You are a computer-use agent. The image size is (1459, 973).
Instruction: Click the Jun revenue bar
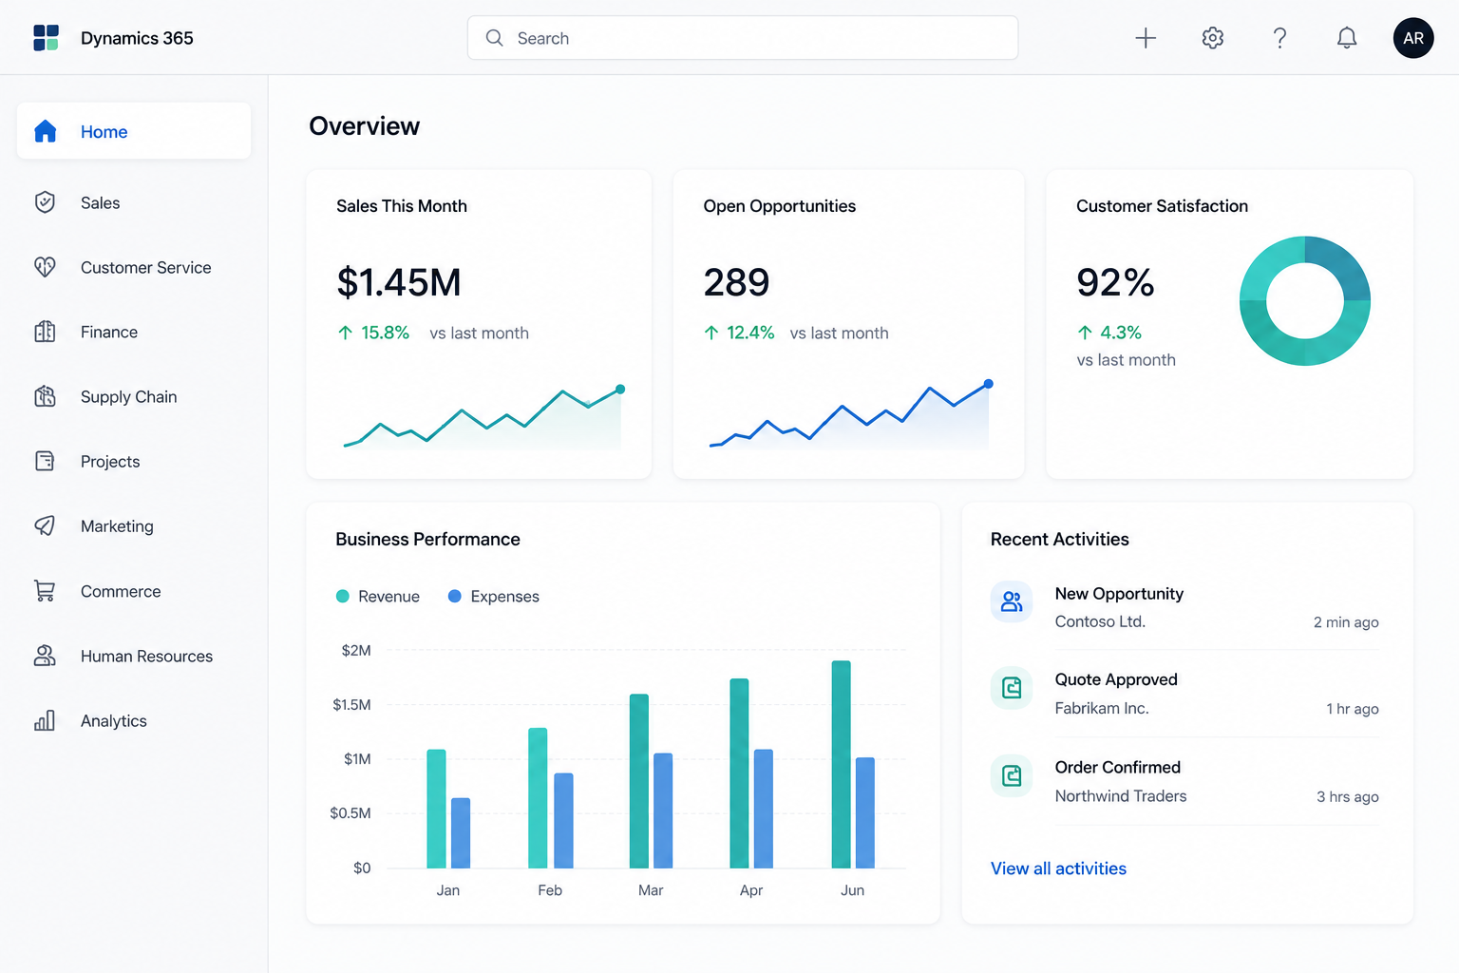tap(841, 764)
